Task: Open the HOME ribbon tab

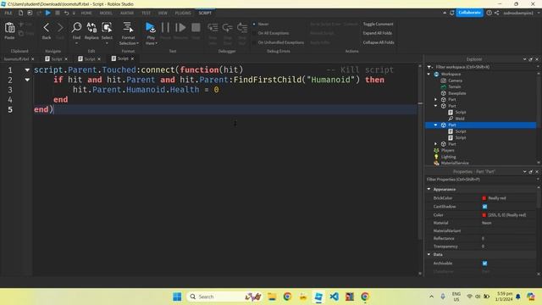Action: click(x=86, y=13)
